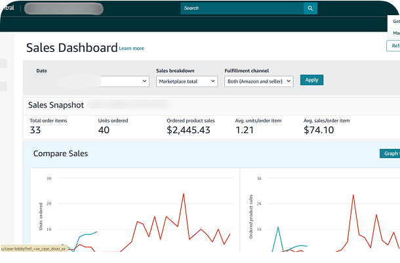Select the Units ordered value 40
This screenshot has width=400, height=263.
(x=104, y=130)
